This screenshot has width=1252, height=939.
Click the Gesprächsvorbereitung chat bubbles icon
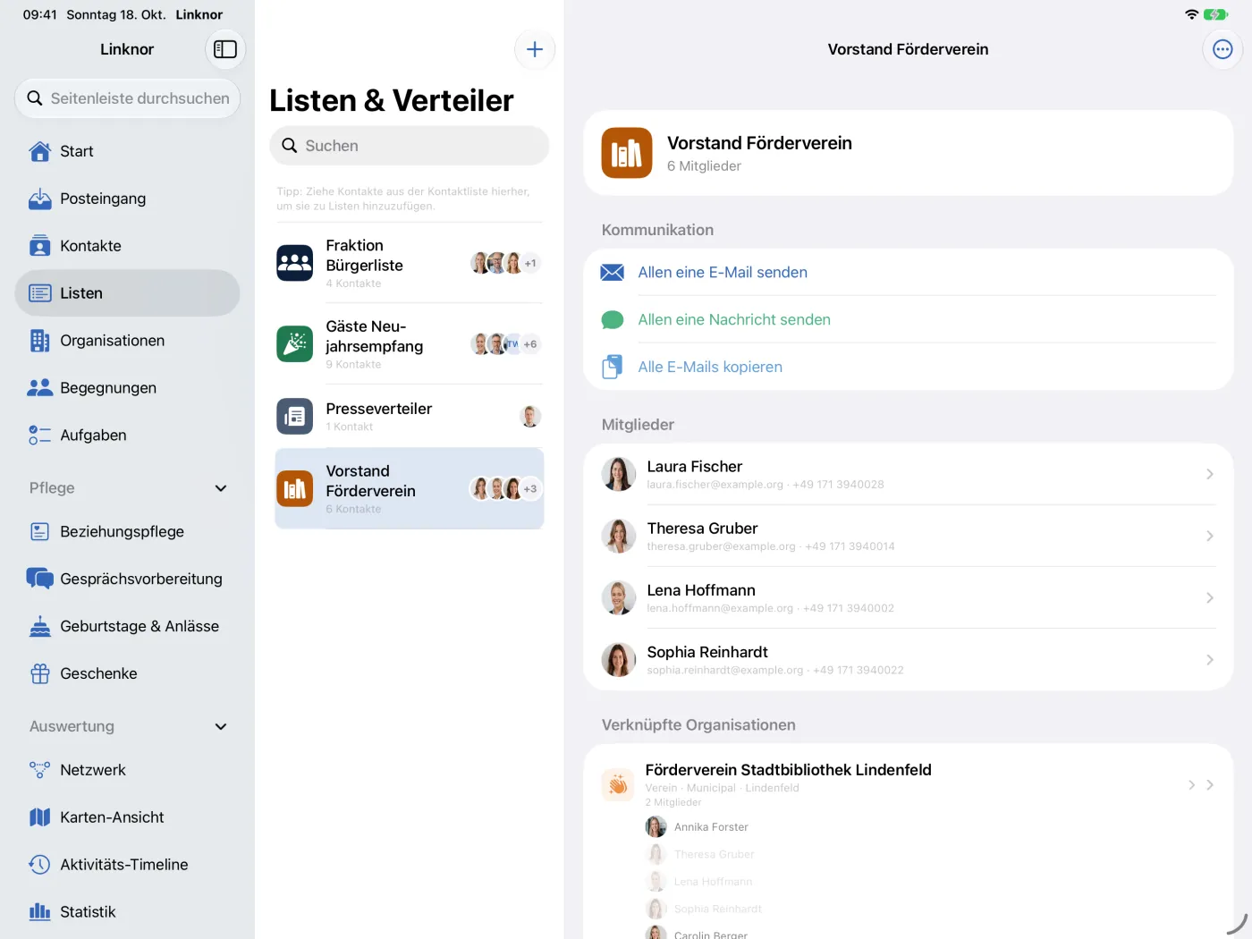[x=40, y=579]
